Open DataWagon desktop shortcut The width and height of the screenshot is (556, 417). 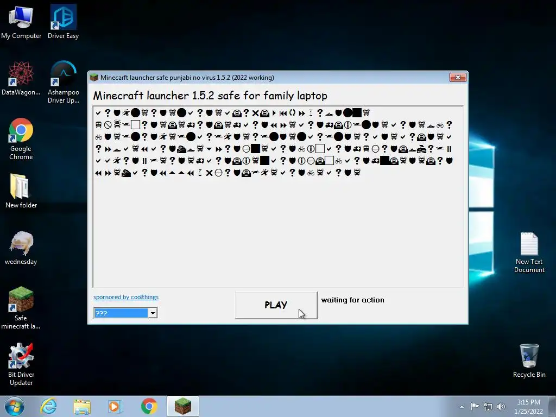pyautogui.click(x=21, y=78)
